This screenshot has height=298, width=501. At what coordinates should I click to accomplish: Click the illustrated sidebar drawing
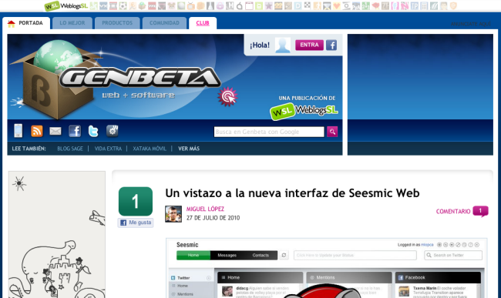click(x=57, y=235)
